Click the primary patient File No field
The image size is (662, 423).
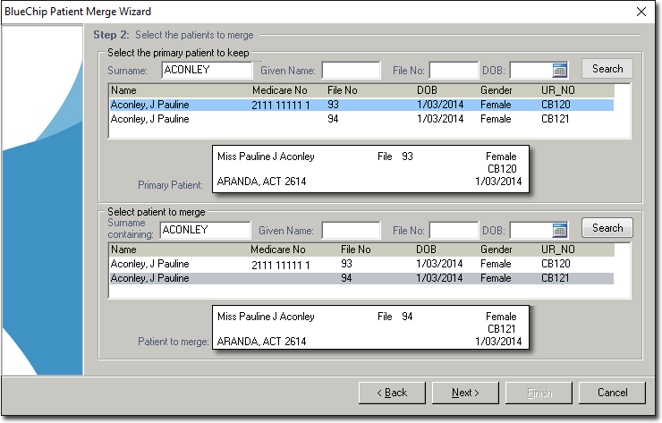point(454,70)
